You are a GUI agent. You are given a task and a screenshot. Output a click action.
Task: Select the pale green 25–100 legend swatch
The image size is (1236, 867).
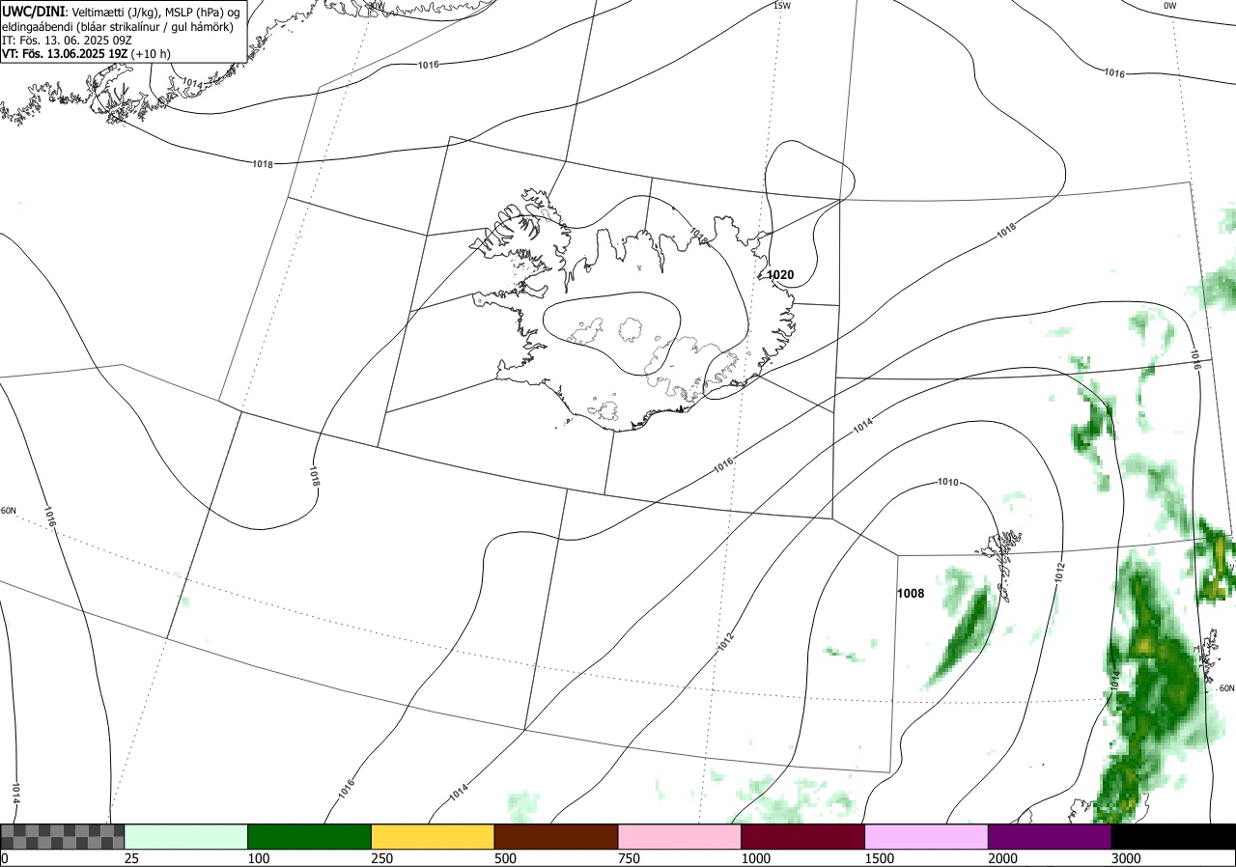click(186, 836)
